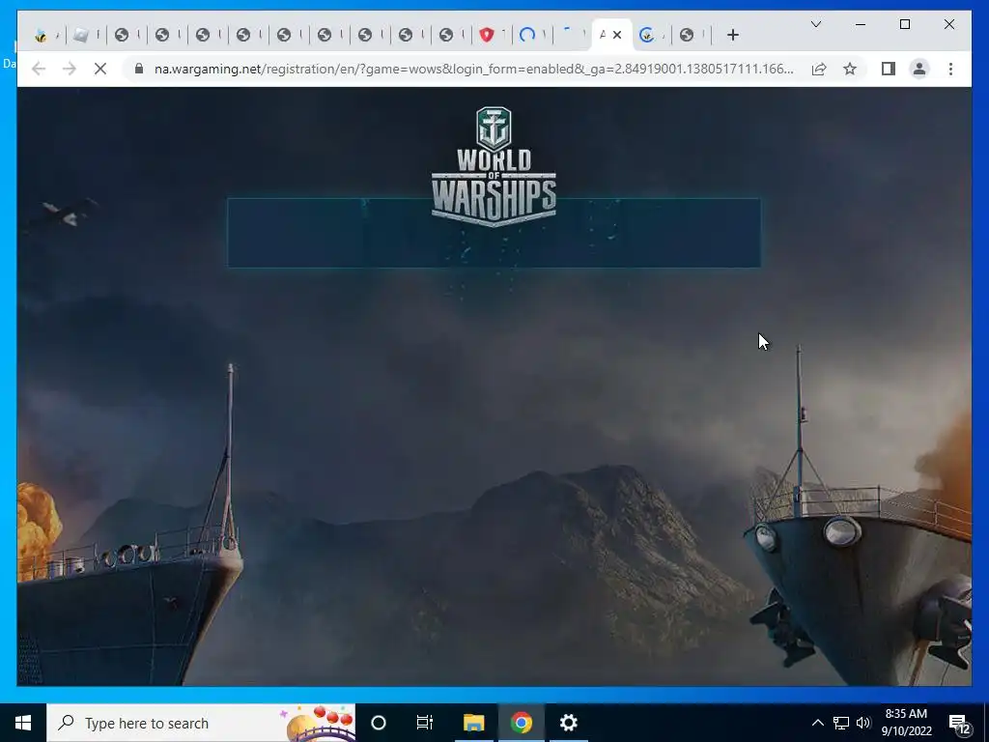Close the active tab
989x742 pixels.
click(617, 35)
